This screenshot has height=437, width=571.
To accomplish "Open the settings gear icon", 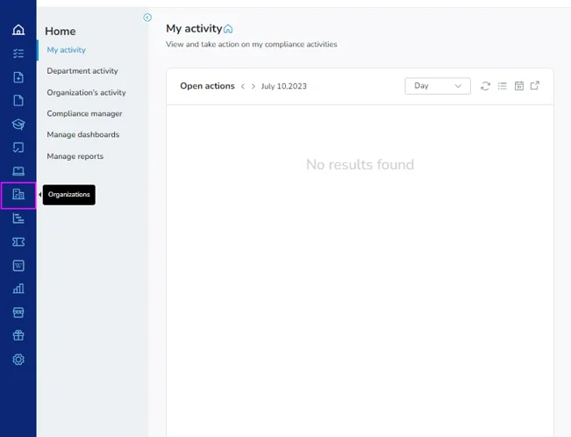I will (x=18, y=360).
